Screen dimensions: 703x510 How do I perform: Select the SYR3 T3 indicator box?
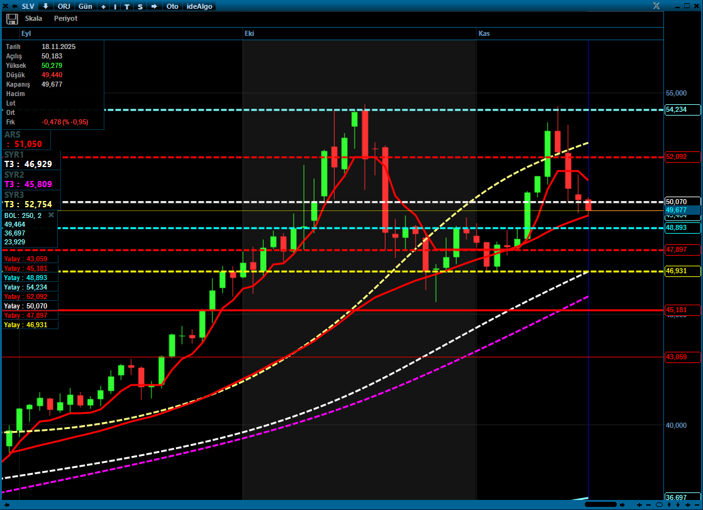pyautogui.click(x=31, y=200)
